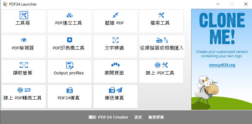Click the 線上 PDF轉換工具 globe-arrows icon
Screen dimensions: 252x124
[24, 90]
